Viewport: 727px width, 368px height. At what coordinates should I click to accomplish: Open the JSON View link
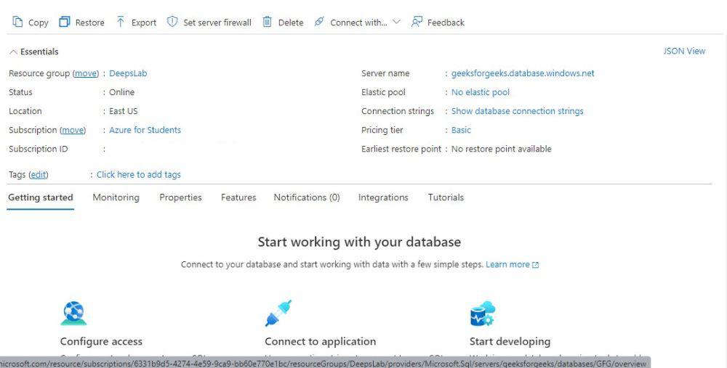[x=684, y=52]
